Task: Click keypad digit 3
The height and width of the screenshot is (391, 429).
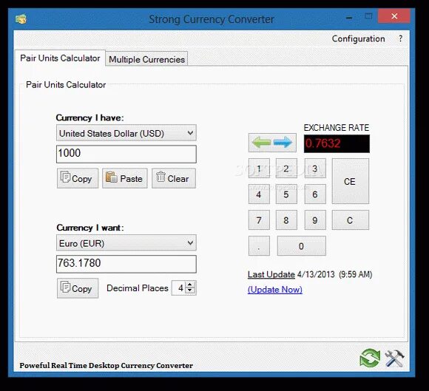Action: (x=315, y=169)
